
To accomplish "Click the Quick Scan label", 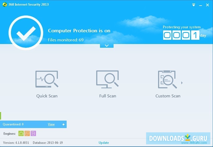I will (x=47, y=96).
